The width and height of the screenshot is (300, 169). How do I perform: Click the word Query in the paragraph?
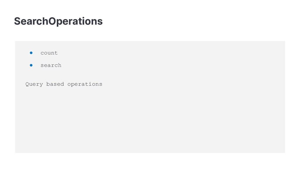[x=34, y=84]
